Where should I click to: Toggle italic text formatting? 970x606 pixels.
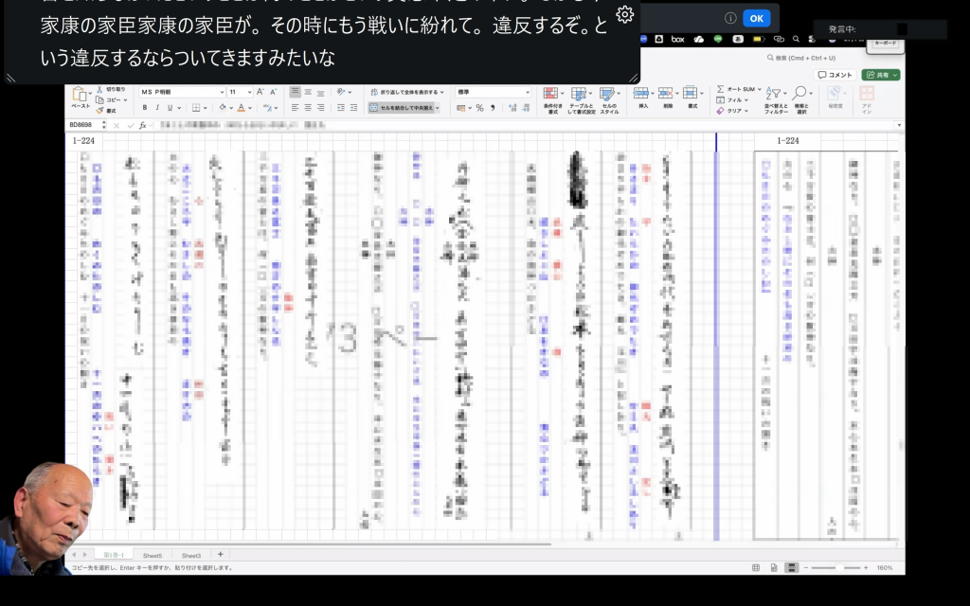click(157, 108)
